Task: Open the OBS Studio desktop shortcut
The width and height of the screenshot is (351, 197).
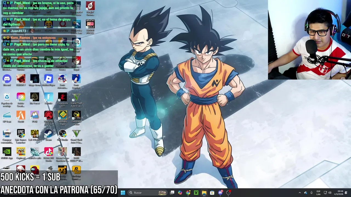Action: (x=63, y=135)
